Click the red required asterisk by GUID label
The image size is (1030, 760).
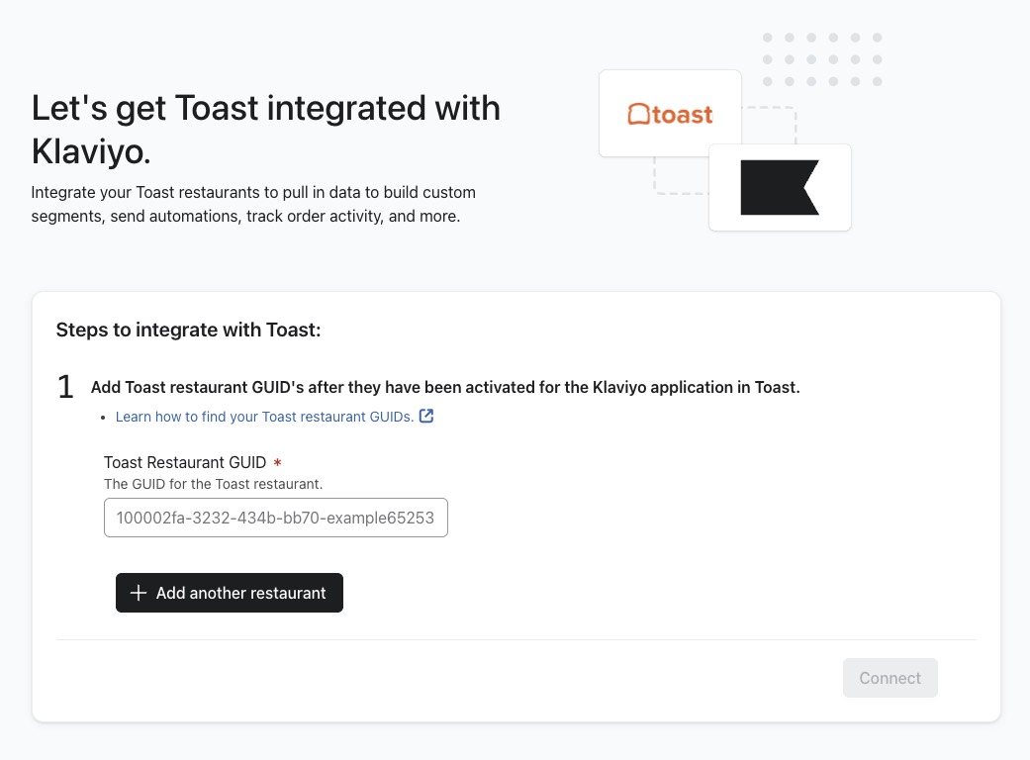[x=278, y=463]
